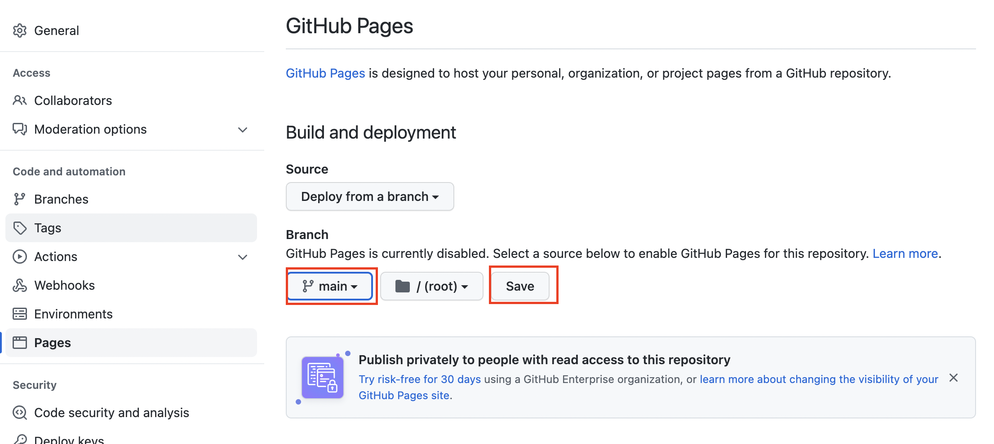Click the Environments server icon
This screenshot has width=994, height=444.
click(x=20, y=314)
